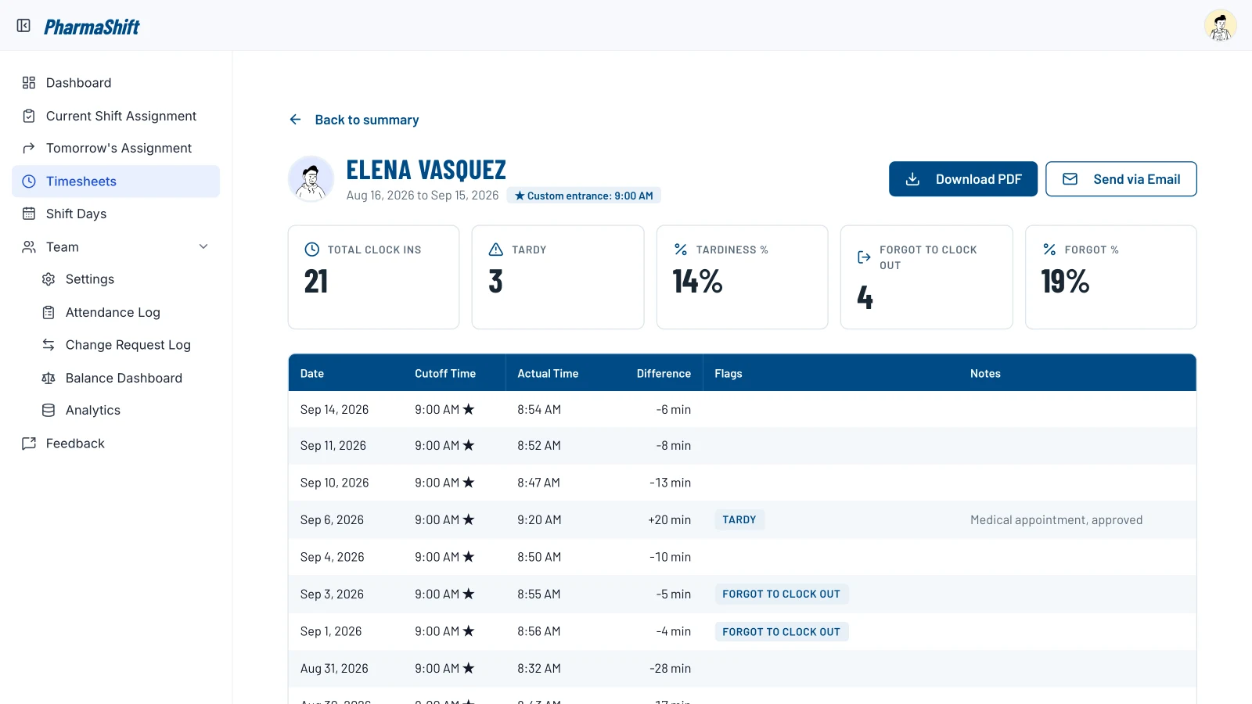Open Shift Days page

coord(116,214)
